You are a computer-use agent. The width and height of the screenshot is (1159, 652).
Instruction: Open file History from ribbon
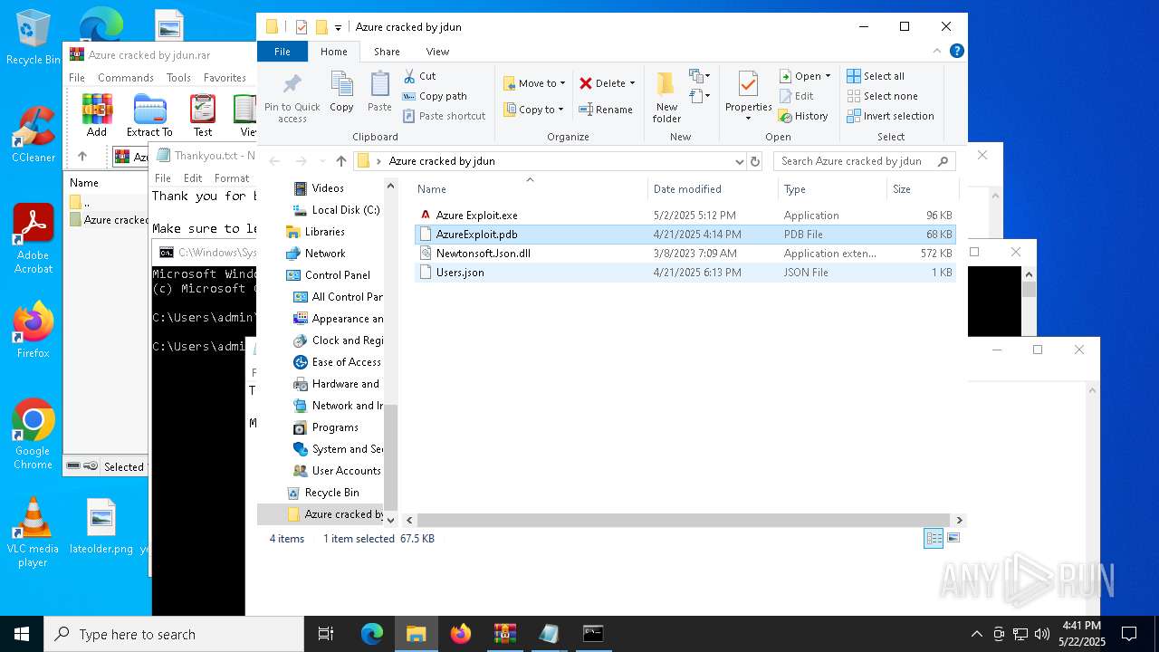point(803,116)
